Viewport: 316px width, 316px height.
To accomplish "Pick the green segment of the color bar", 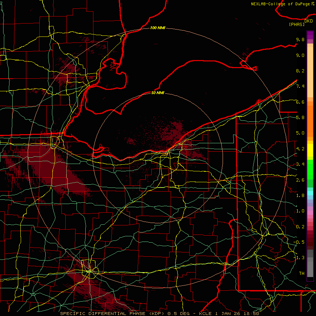I will pos(310,169).
